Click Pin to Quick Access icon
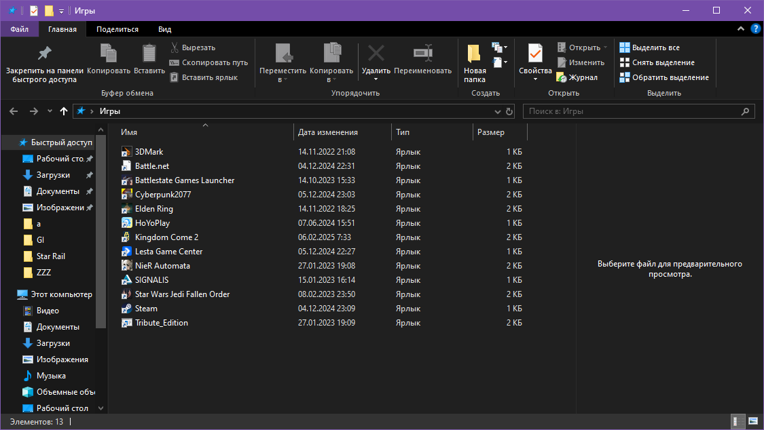 coord(44,54)
